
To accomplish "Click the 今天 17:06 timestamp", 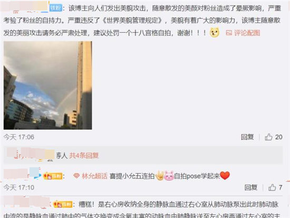I will (x=19, y=137).
